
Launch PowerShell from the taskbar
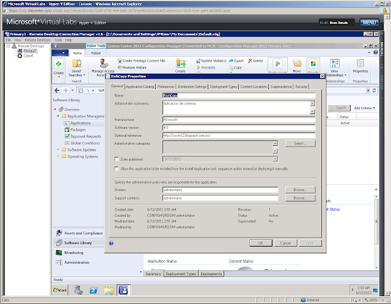[93, 290]
